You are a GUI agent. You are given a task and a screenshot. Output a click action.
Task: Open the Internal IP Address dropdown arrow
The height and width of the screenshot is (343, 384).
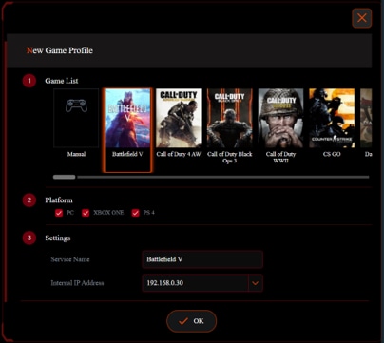(x=256, y=283)
